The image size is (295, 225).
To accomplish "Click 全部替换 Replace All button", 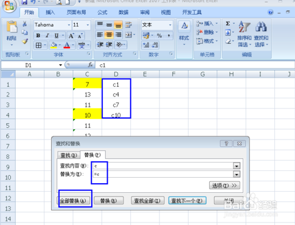I will click(x=73, y=201).
